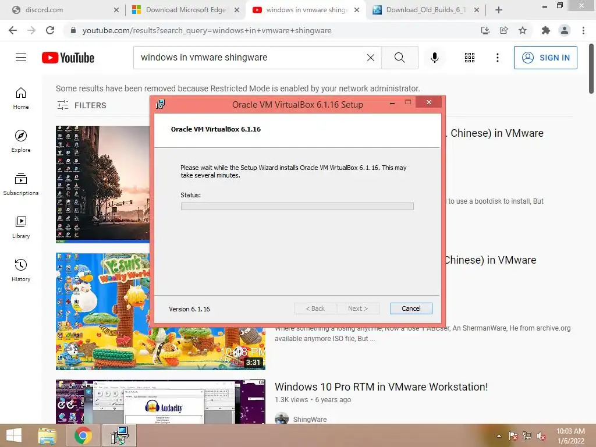Image resolution: width=596 pixels, height=447 pixels.
Task: Clear the YouTube search query
Action: (x=371, y=58)
